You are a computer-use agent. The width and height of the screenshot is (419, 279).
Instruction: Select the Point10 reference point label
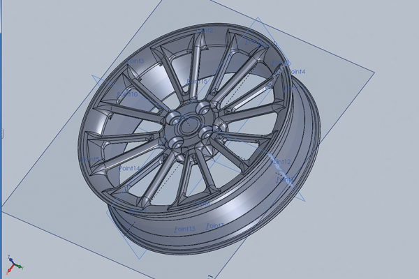(129, 93)
